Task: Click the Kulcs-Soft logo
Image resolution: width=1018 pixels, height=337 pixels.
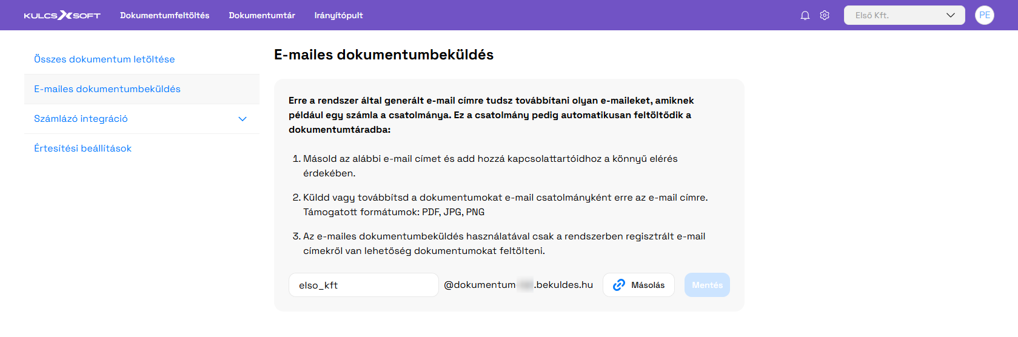Action: (62, 15)
